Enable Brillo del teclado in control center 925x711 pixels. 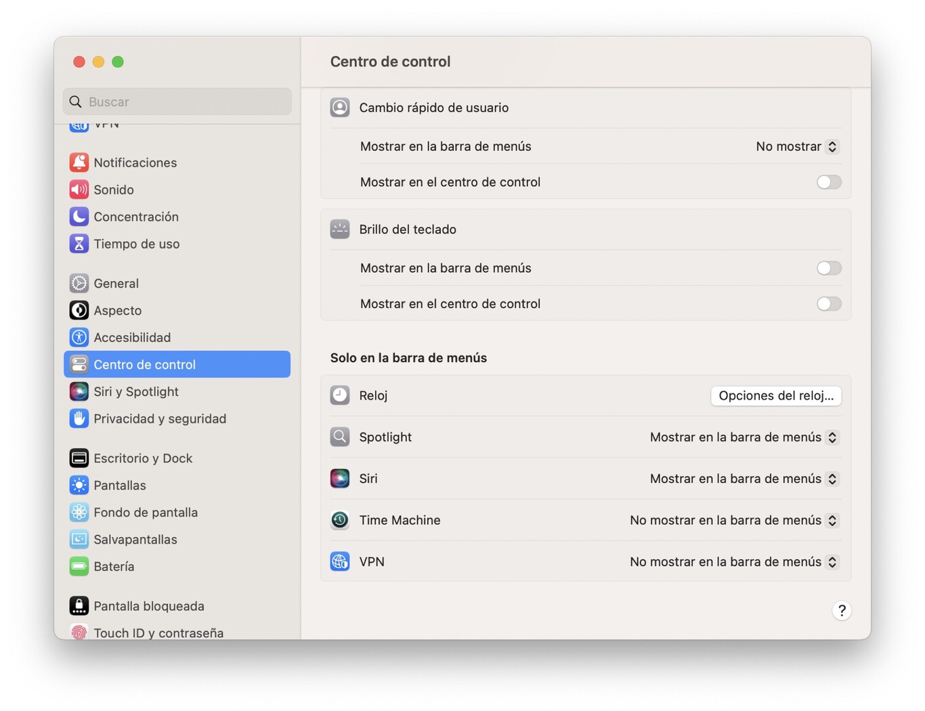coord(828,304)
